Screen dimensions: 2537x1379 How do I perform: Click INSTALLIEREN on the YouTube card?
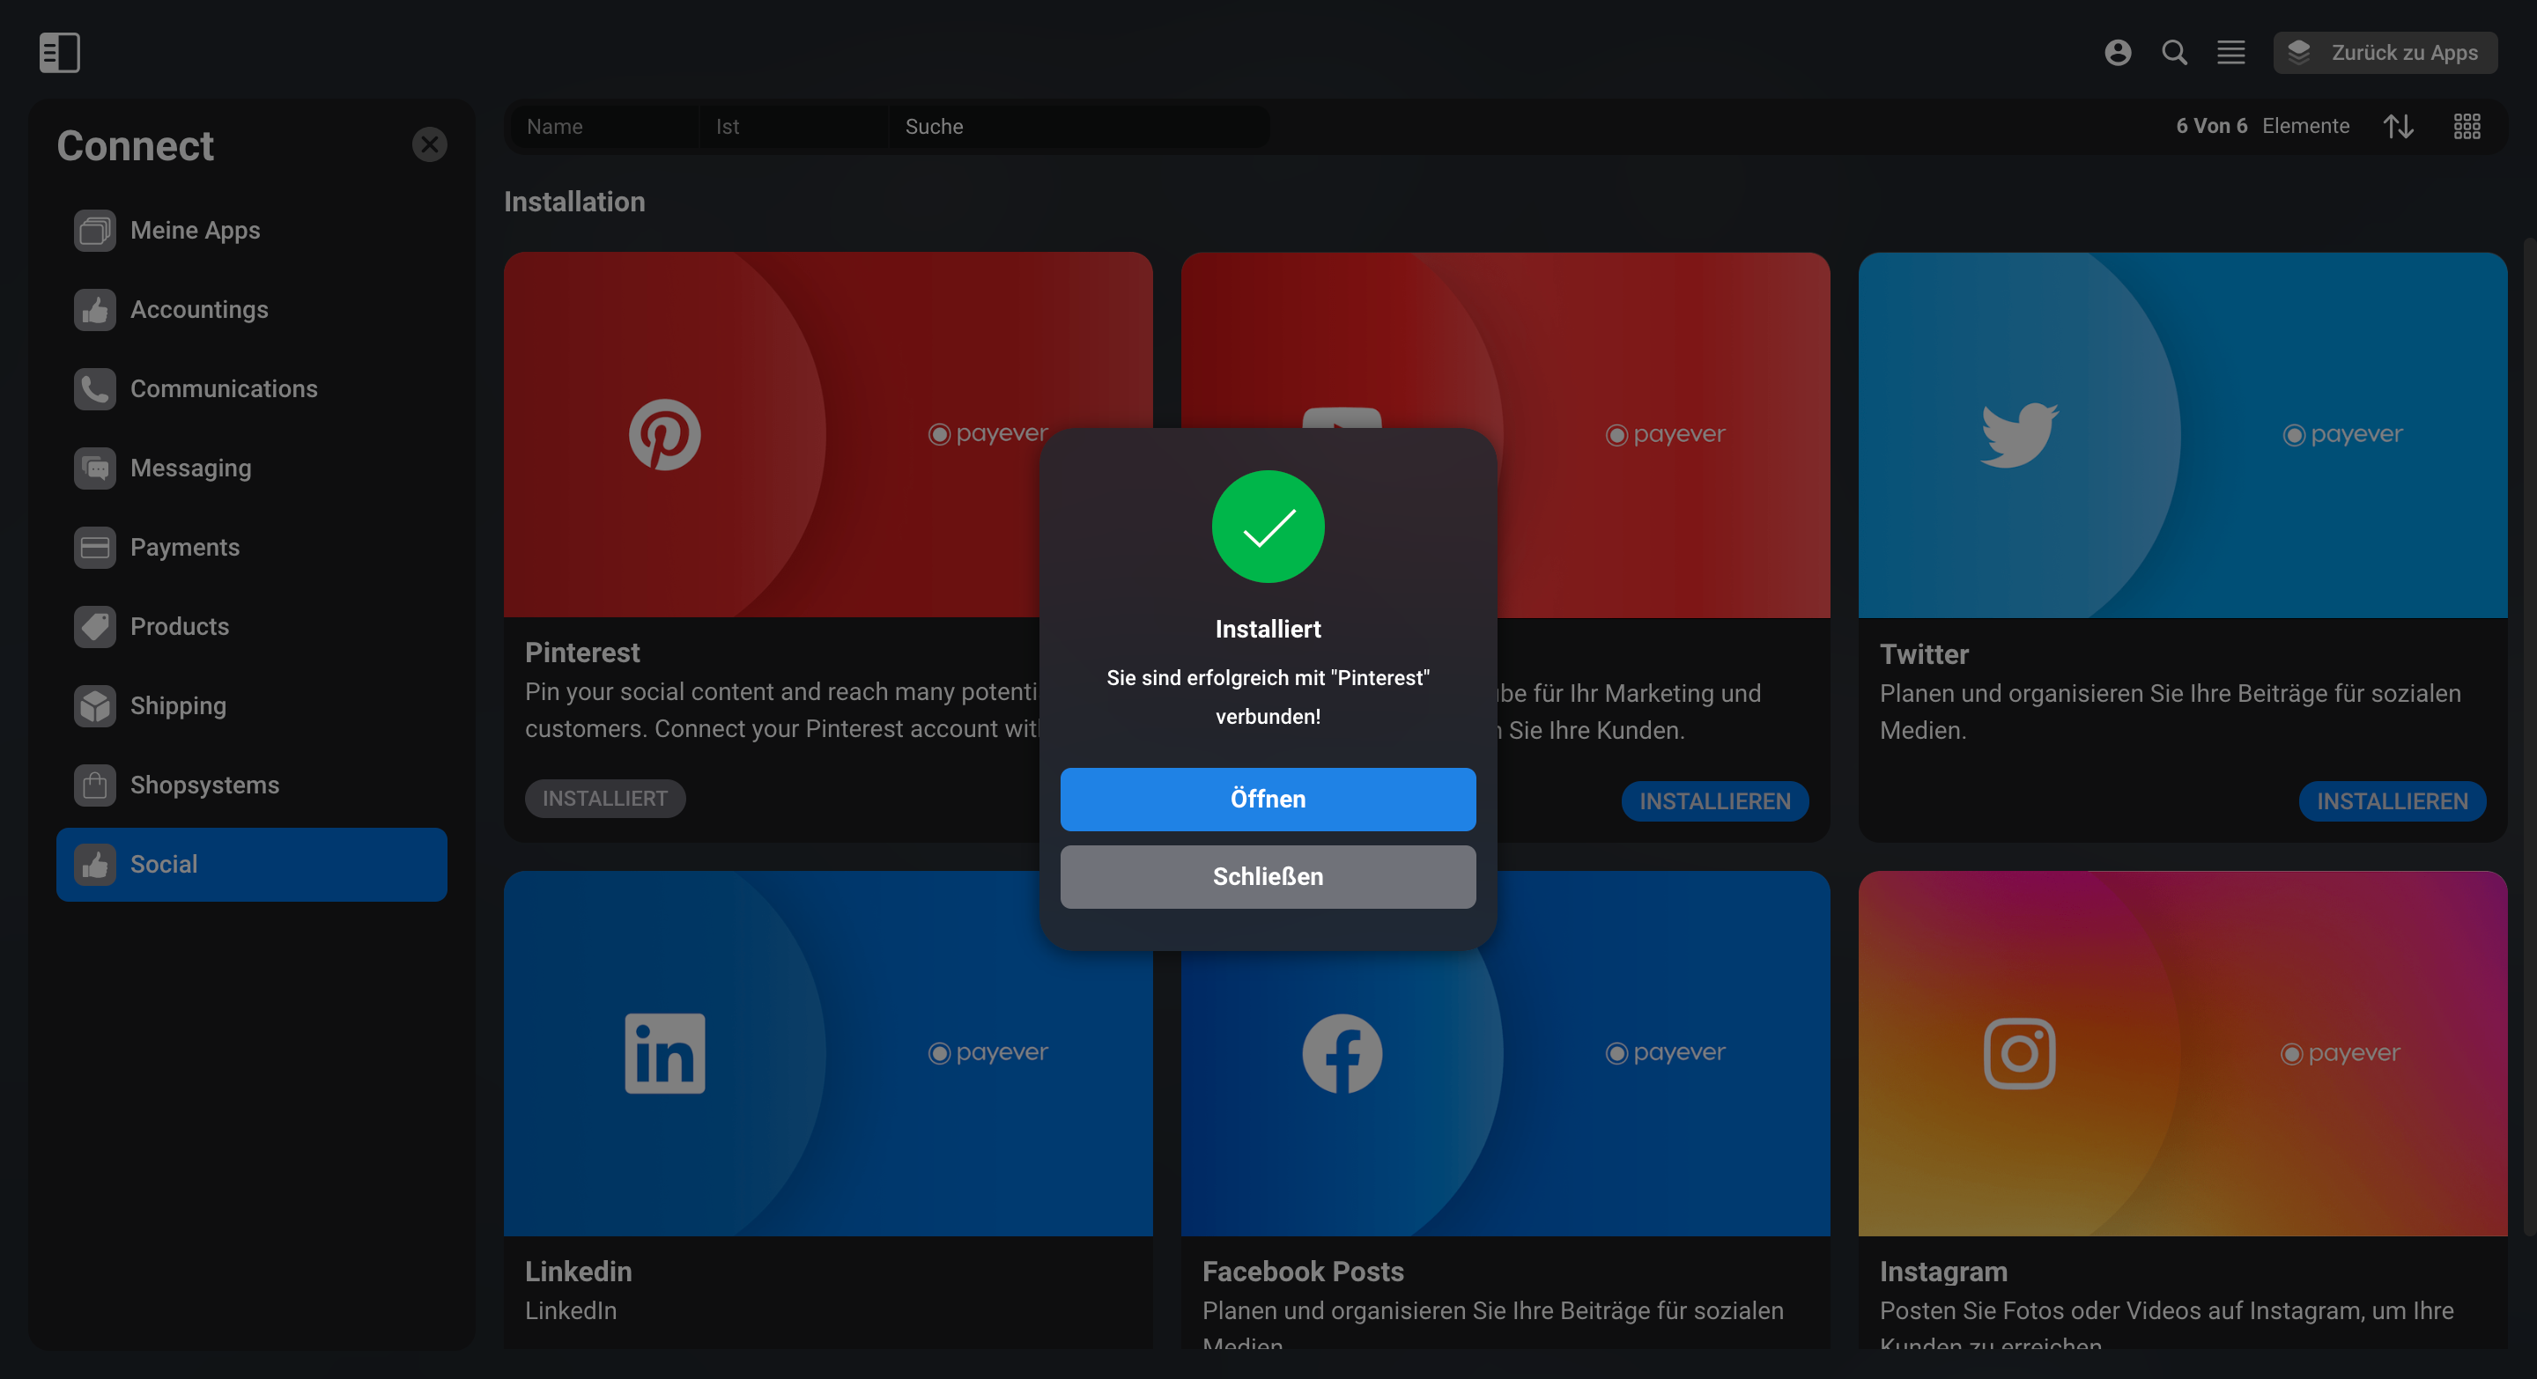tap(1714, 801)
